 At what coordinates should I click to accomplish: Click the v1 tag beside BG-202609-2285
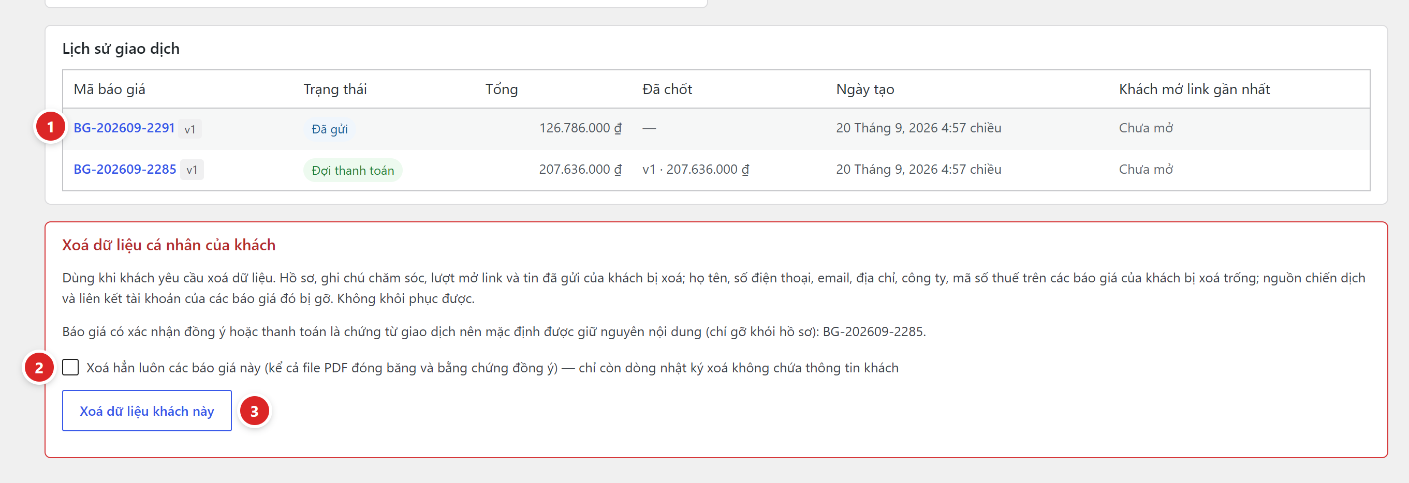(192, 170)
